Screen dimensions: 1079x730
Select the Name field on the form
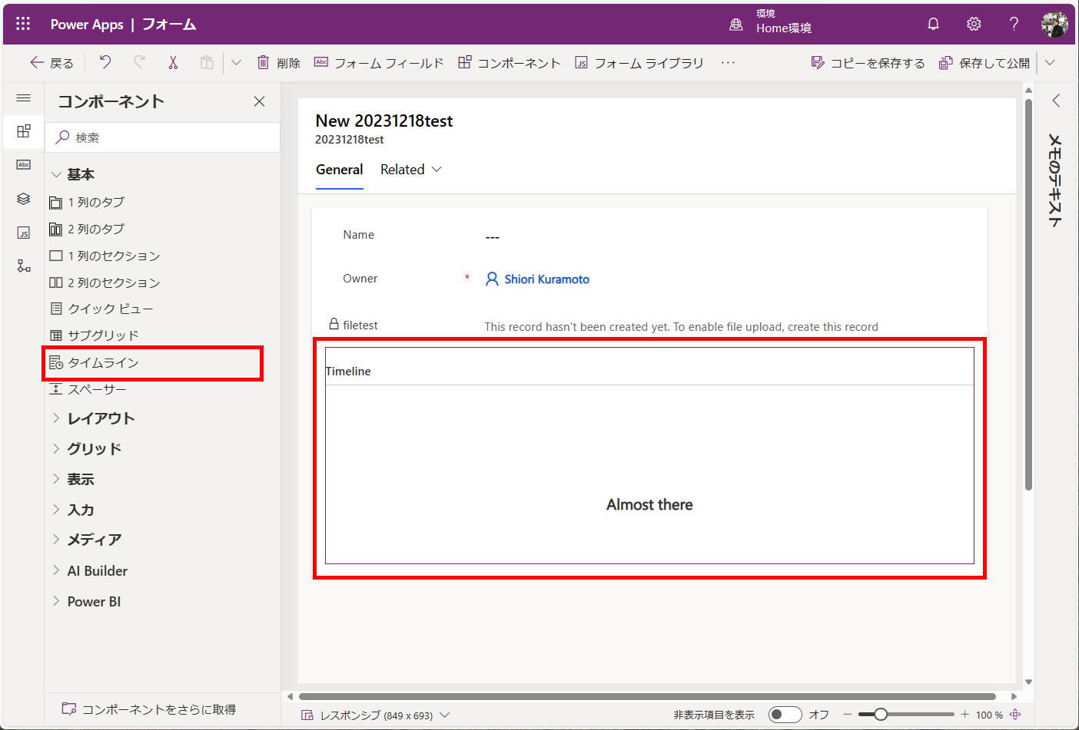coord(649,236)
